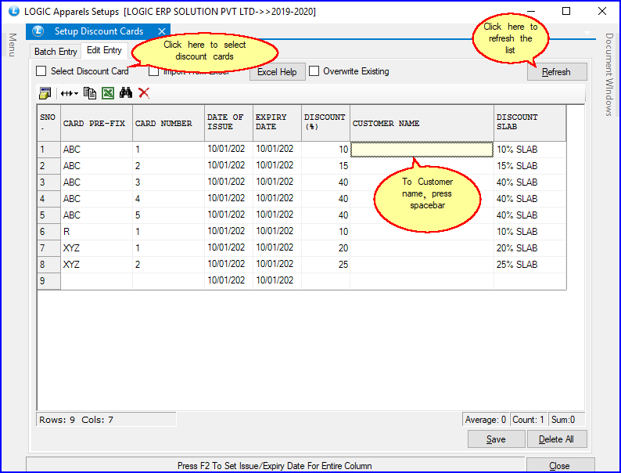Click the F2 hint status bar text

click(x=275, y=466)
